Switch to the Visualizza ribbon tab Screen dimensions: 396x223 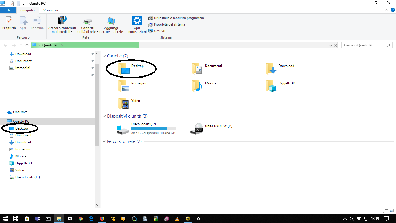click(51, 10)
